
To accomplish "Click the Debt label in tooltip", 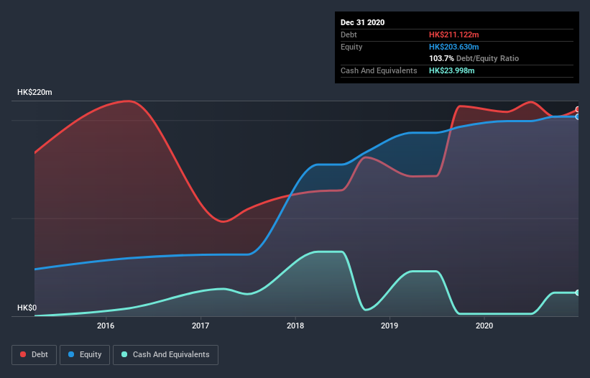I will click(x=349, y=34).
